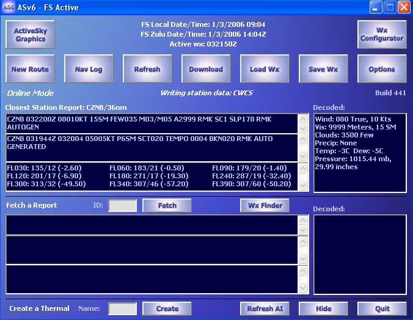Refresh the weather data
This screenshot has width=413, height=320.
(147, 69)
